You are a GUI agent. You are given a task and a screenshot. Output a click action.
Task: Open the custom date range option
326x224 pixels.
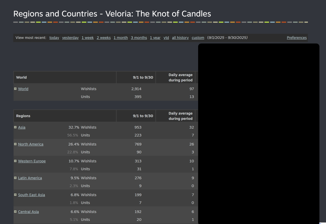pos(198,38)
